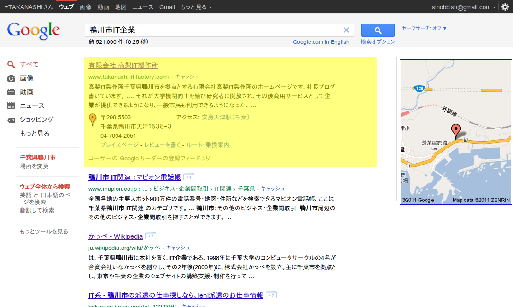Image resolution: width=513 pixels, height=307 pixels.
Task: Select the price tag icon for ショッピング
Action: point(11,120)
